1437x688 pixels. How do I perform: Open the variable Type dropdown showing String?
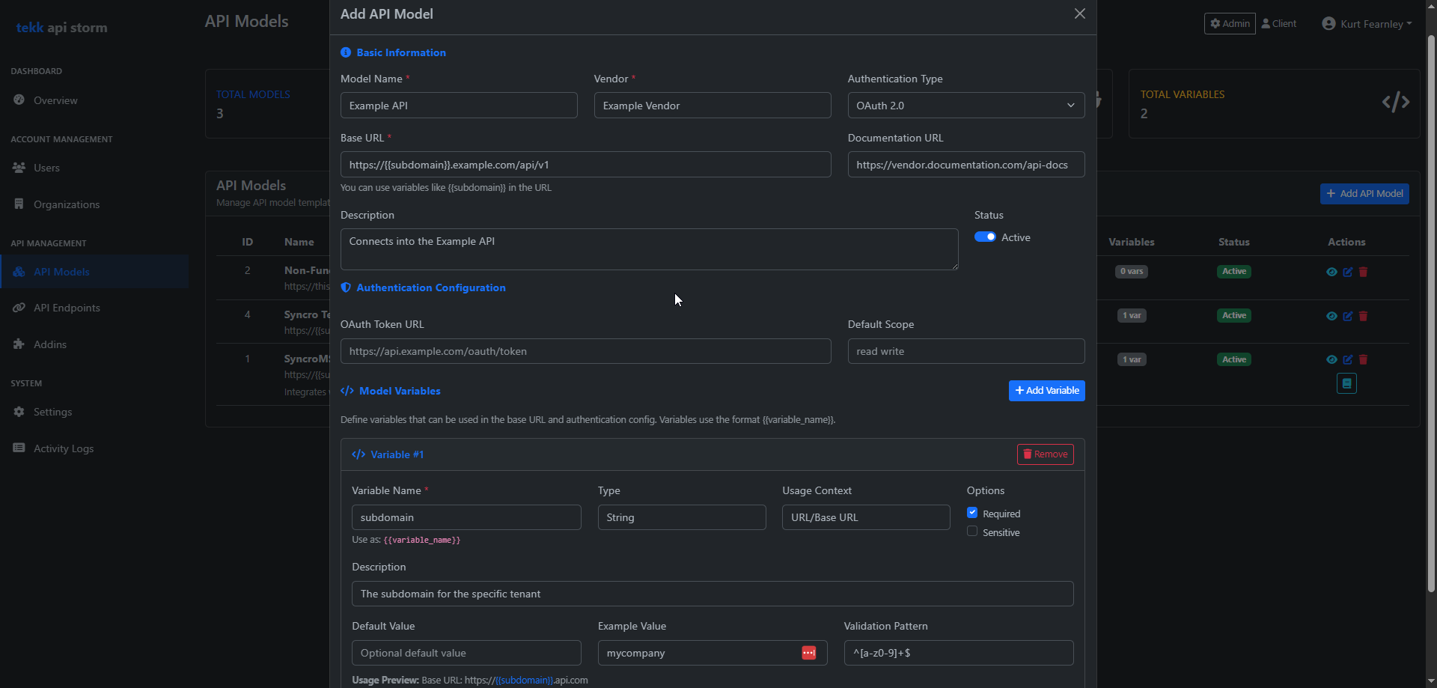pos(681,517)
